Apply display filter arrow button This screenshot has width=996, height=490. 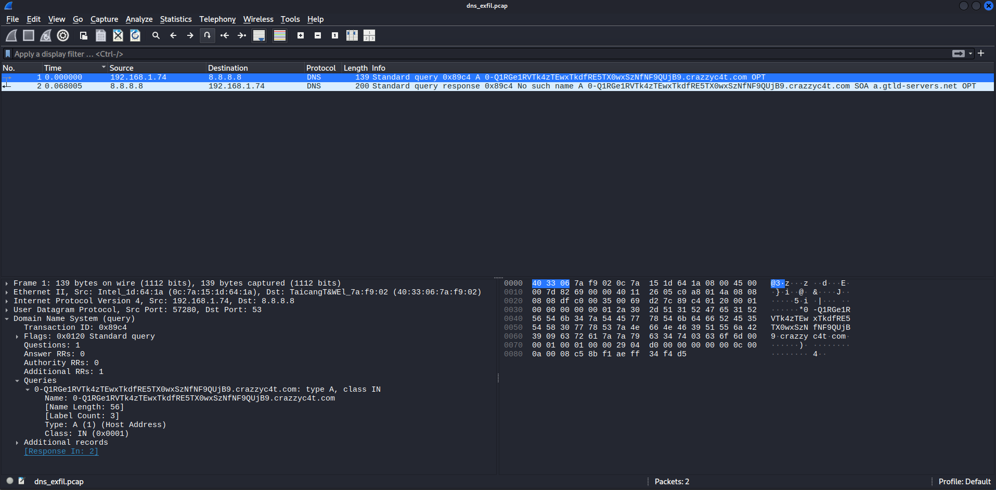pos(958,54)
